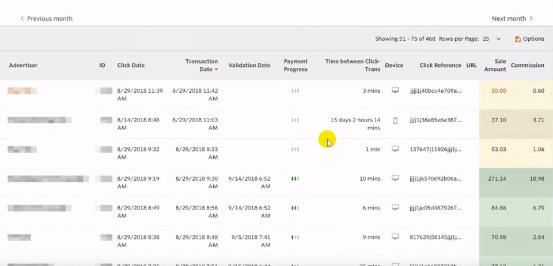This screenshot has height=266, width=553.
Task: Click reference 137647j11926jjj1j...
Action: 435,149
